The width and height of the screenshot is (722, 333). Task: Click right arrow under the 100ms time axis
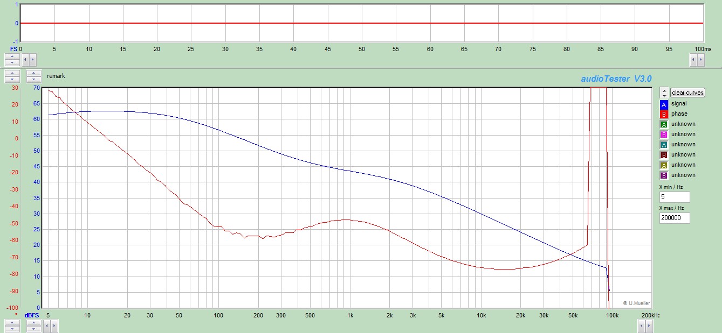[x=701, y=60]
